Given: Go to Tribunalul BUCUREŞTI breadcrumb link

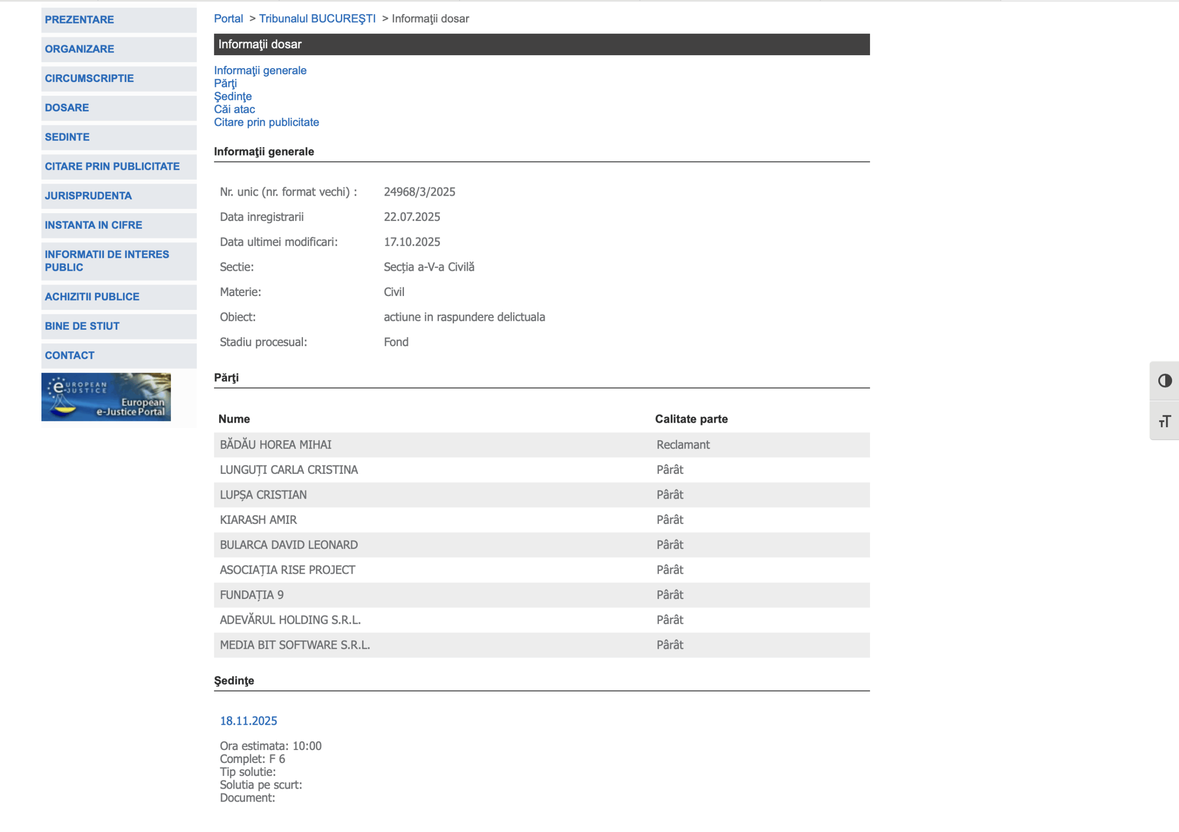Looking at the screenshot, I should [x=317, y=18].
